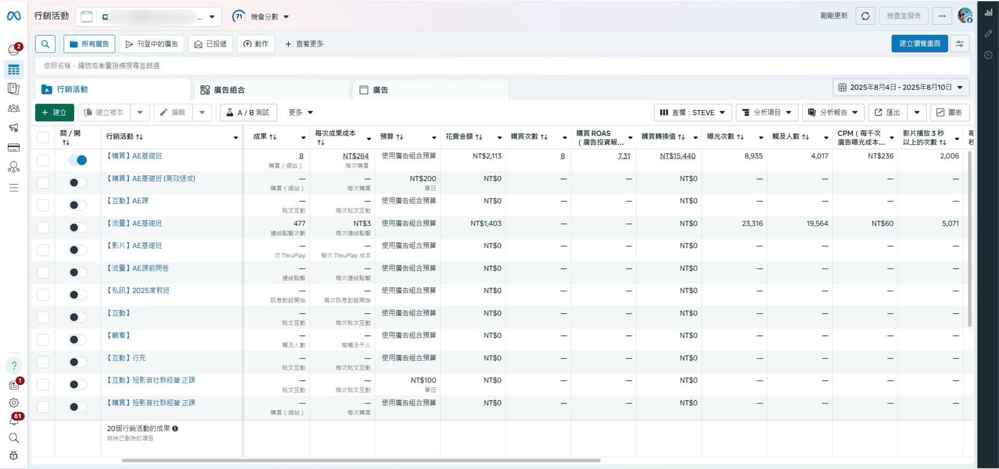Check the select-all campaigns checkbox
Image resolution: width=999 pixels, height=469 pixels.
click(x=43, y=137)
